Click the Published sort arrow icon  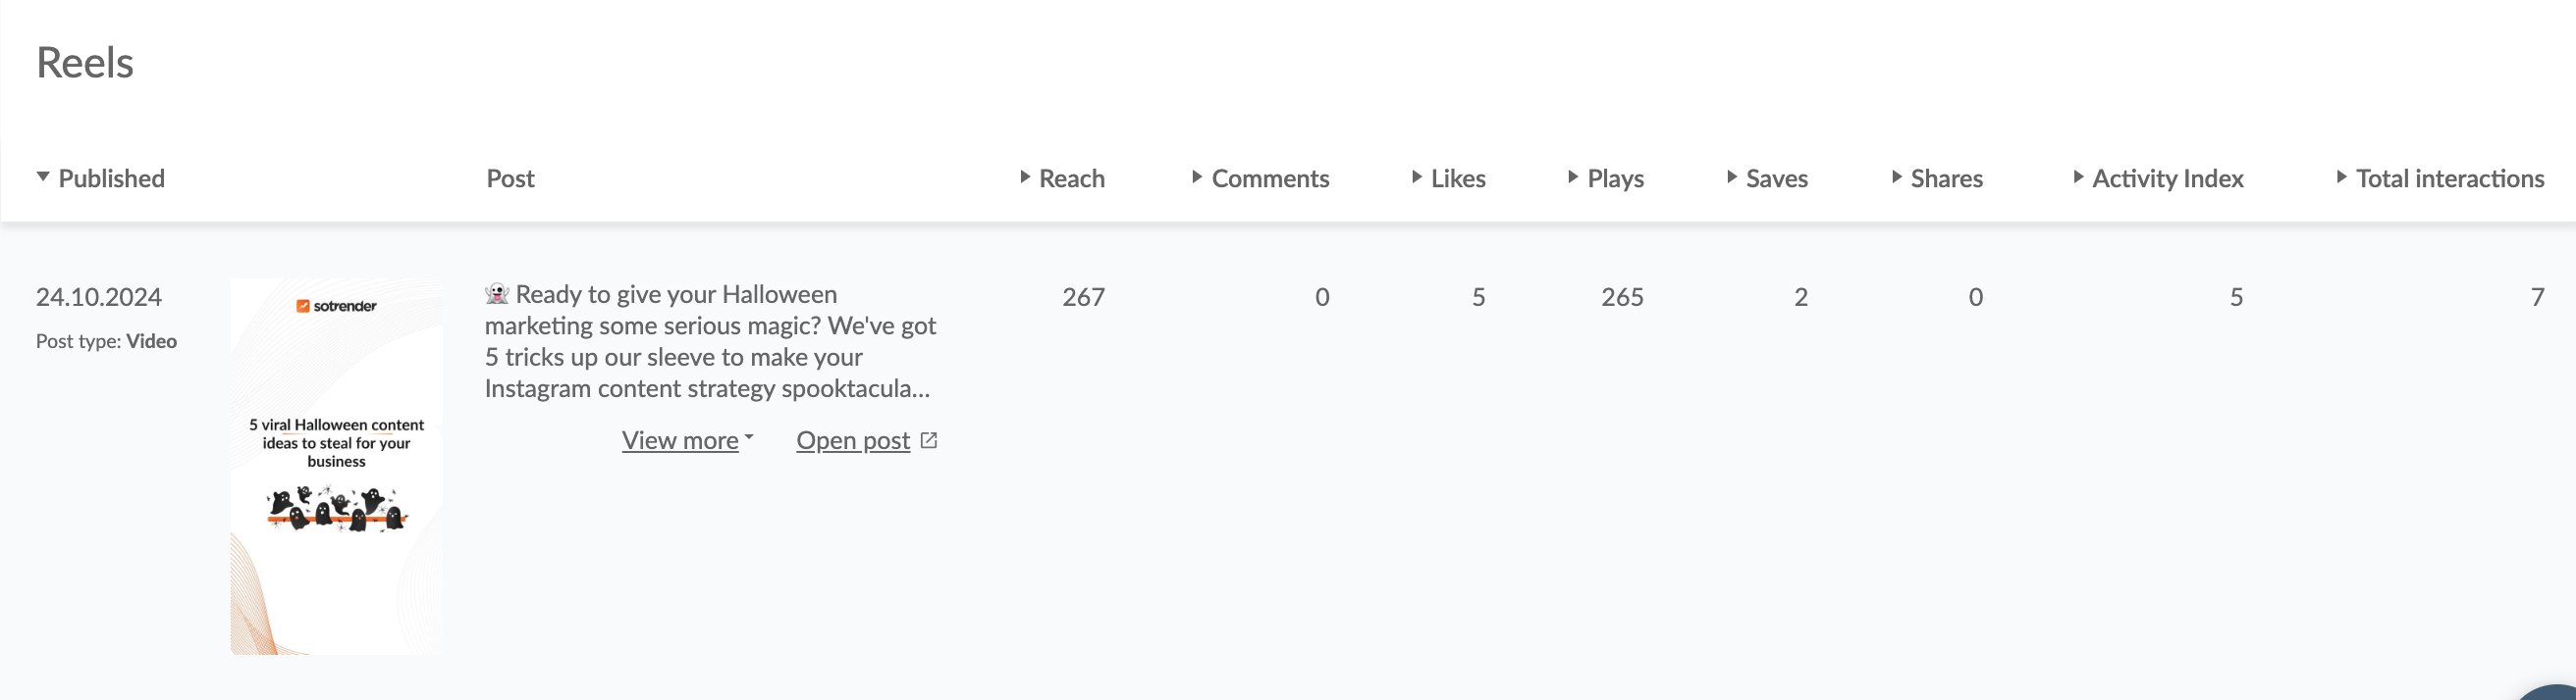(x=43, y=176)
